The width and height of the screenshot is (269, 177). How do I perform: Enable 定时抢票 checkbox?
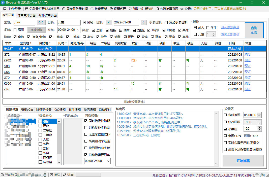tap(225, 115)
